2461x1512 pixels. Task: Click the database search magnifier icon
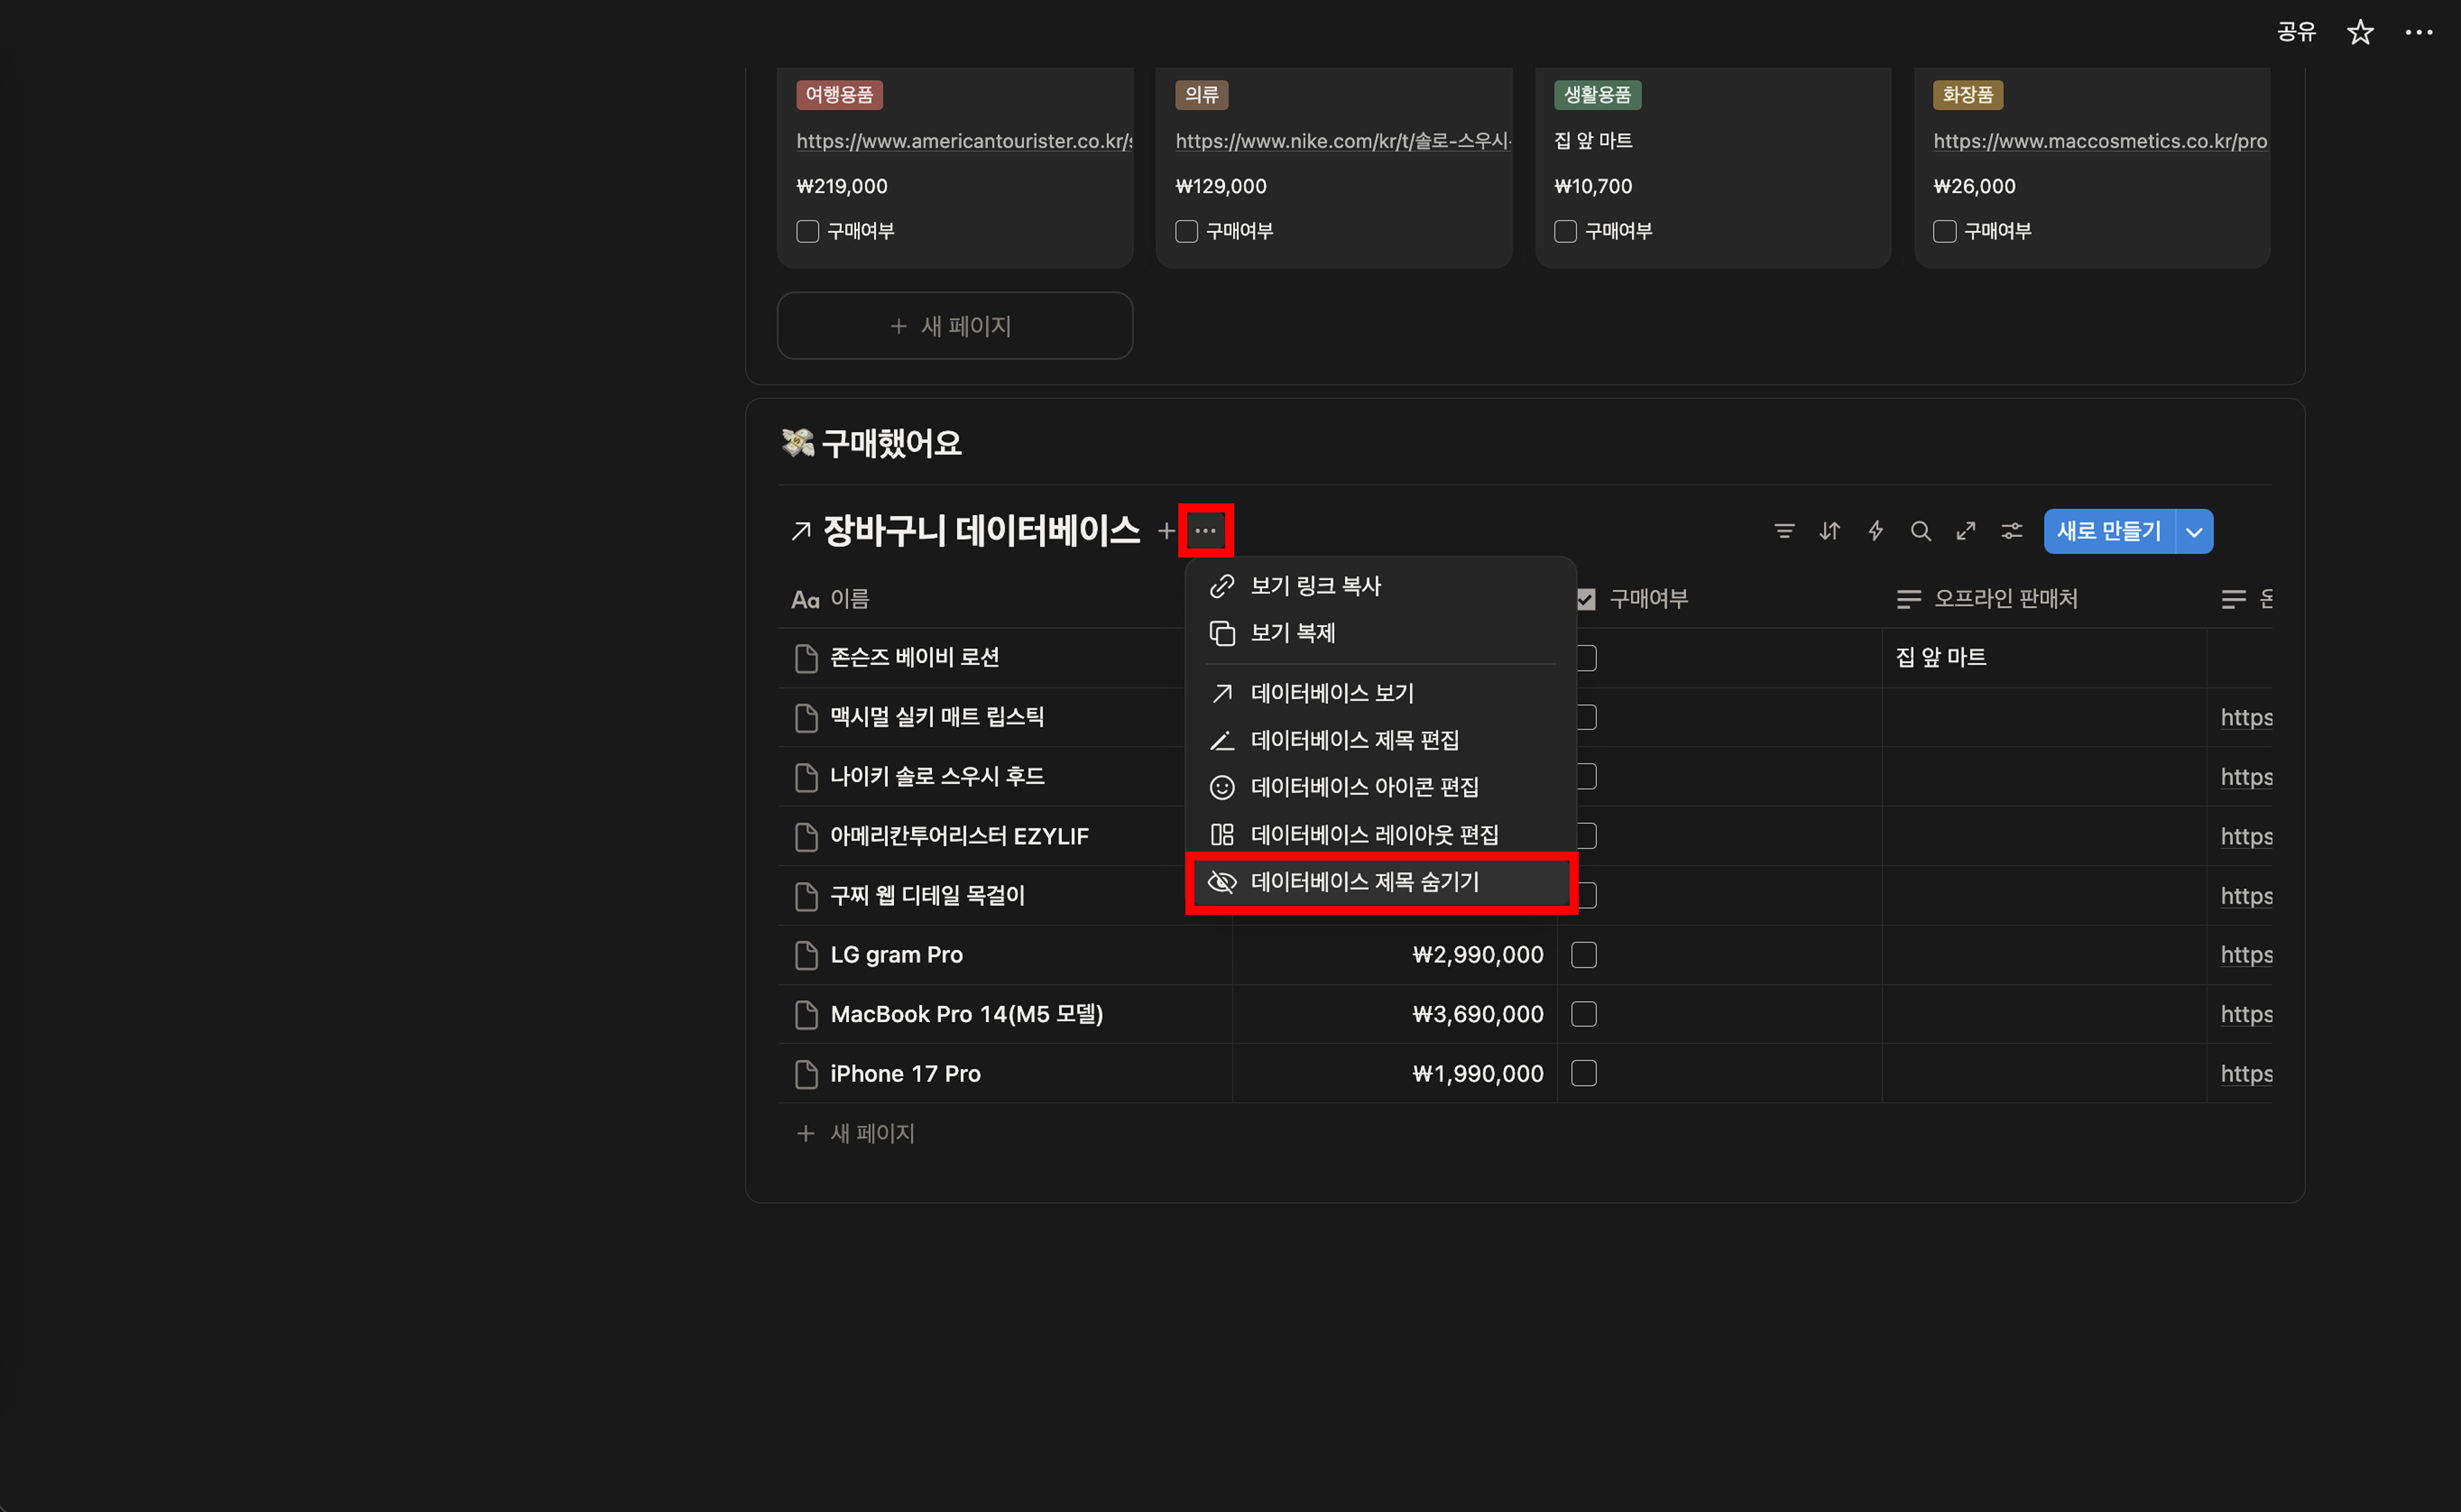pos(1920,531)
